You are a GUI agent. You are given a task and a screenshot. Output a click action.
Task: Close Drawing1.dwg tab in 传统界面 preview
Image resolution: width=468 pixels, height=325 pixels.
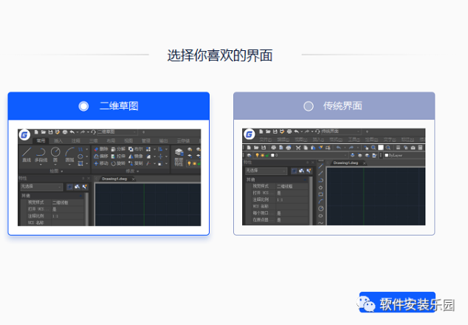364,162
